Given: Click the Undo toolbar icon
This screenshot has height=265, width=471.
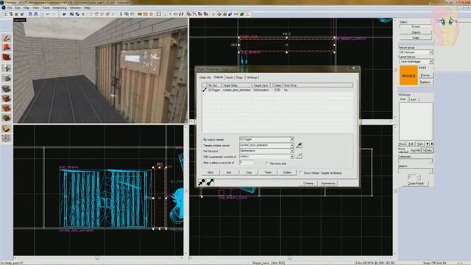Looking at the screenshot, I should [x=48, y=14].
